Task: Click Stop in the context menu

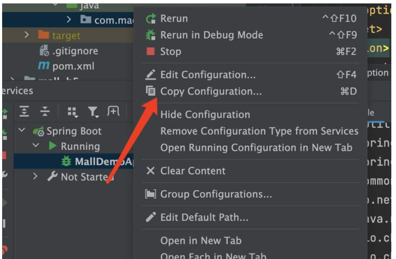Action: click(x=170, y=52)
